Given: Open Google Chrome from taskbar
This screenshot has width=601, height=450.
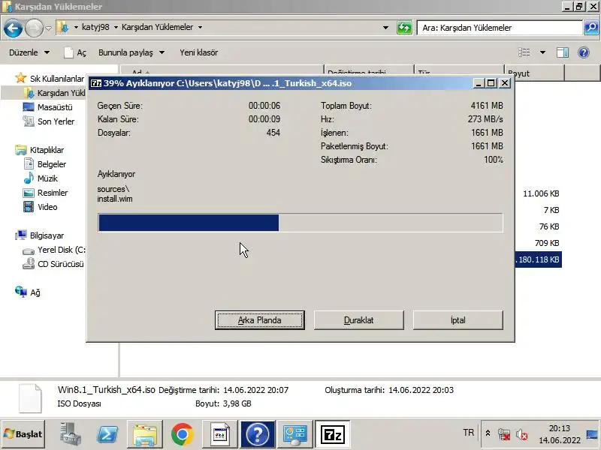Looking at the screenshot, I should click(182, 434).
